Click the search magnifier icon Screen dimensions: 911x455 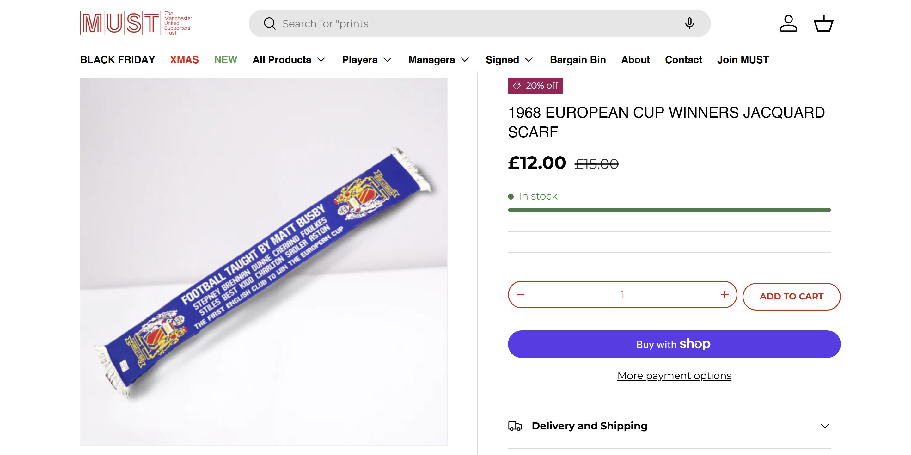click(x=270, y=24)
